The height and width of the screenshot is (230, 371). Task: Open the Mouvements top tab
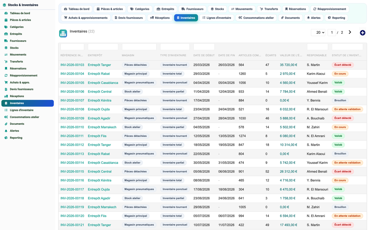(242, 9)
